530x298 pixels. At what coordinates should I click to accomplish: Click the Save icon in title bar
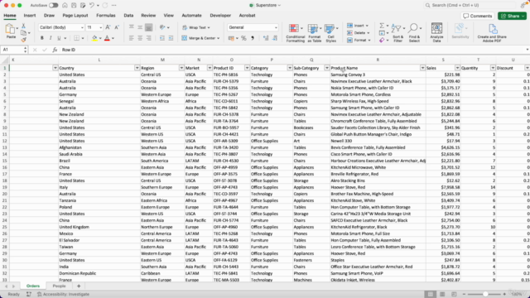coord(74,5)
